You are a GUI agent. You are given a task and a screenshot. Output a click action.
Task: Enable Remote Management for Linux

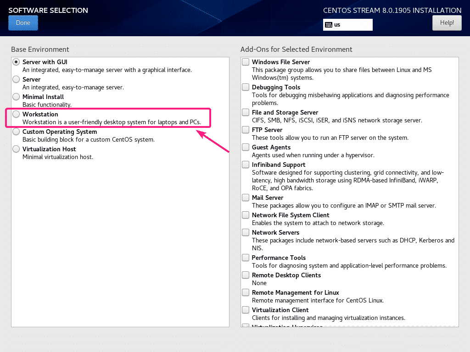(x=246, y=292)
